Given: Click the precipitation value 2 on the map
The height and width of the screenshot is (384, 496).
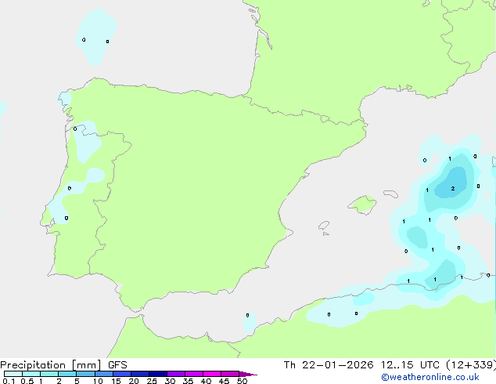Looking at the screenshot, I should click(453, 189).
